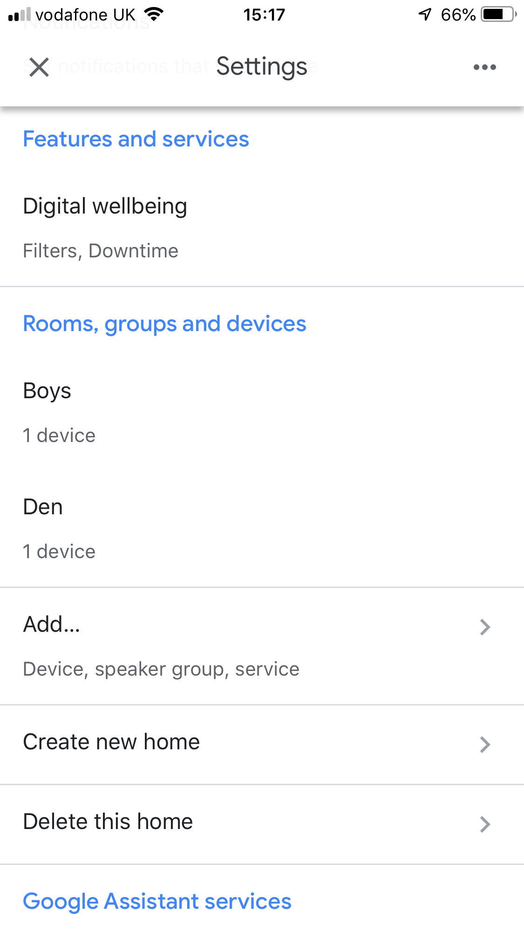Close the Settings screen with X
The image size is (524, 933).
39,67
